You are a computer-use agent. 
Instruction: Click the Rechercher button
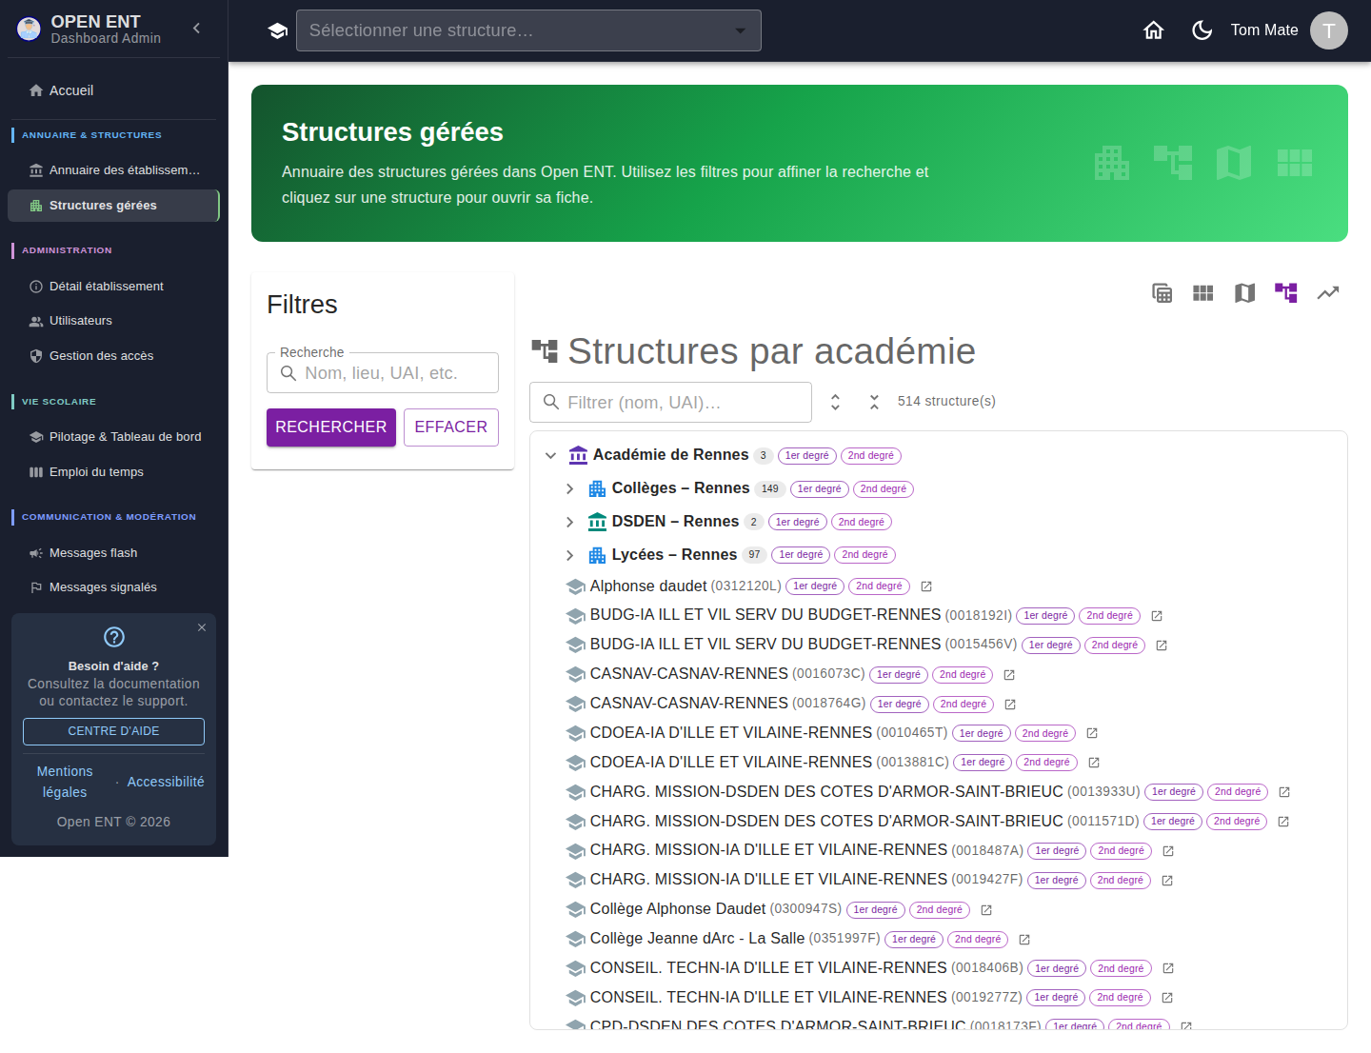(x=331, y=427)
